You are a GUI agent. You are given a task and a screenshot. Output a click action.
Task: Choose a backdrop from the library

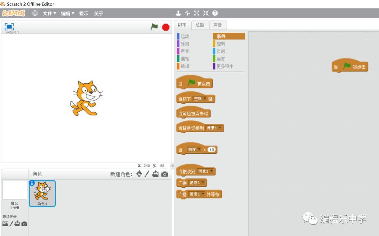pos(5,224)
